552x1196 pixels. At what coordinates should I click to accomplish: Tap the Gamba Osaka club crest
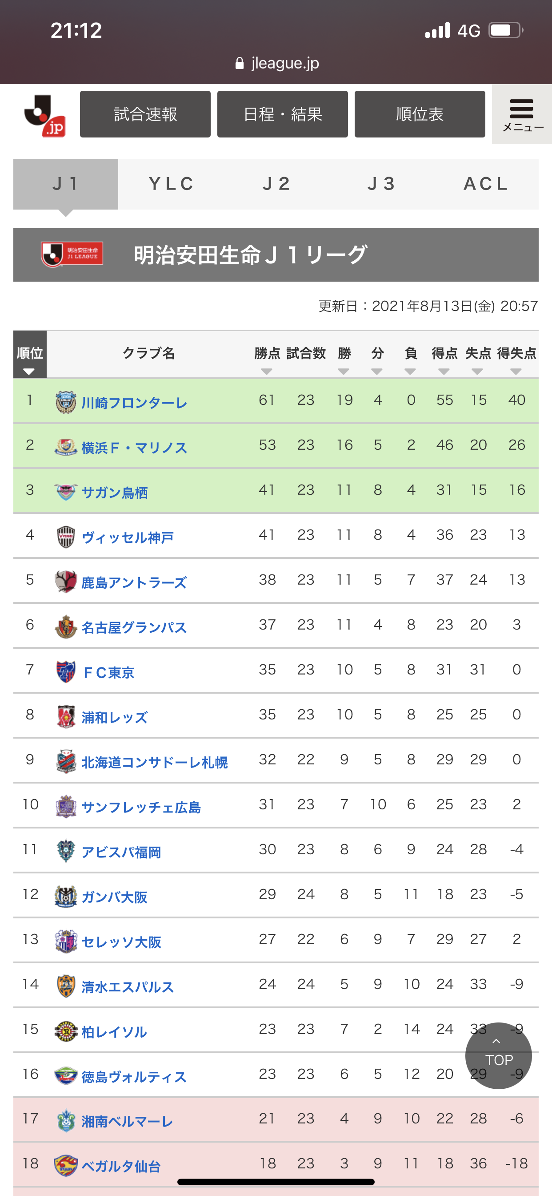[x=65, y=896]
